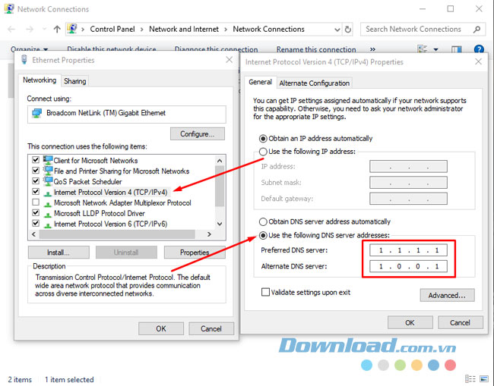This screenshot has width=494, height=386.
Task: Click the Broadcom NetLink adapter icon
Action: (37, 113)
